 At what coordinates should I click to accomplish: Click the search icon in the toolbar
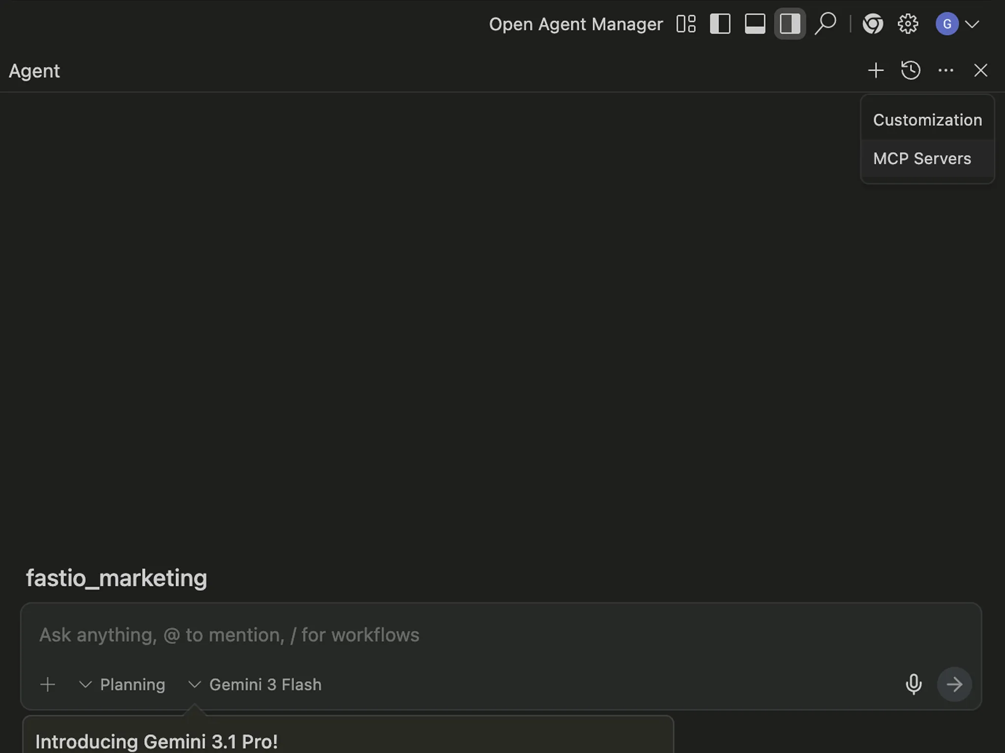826,23
